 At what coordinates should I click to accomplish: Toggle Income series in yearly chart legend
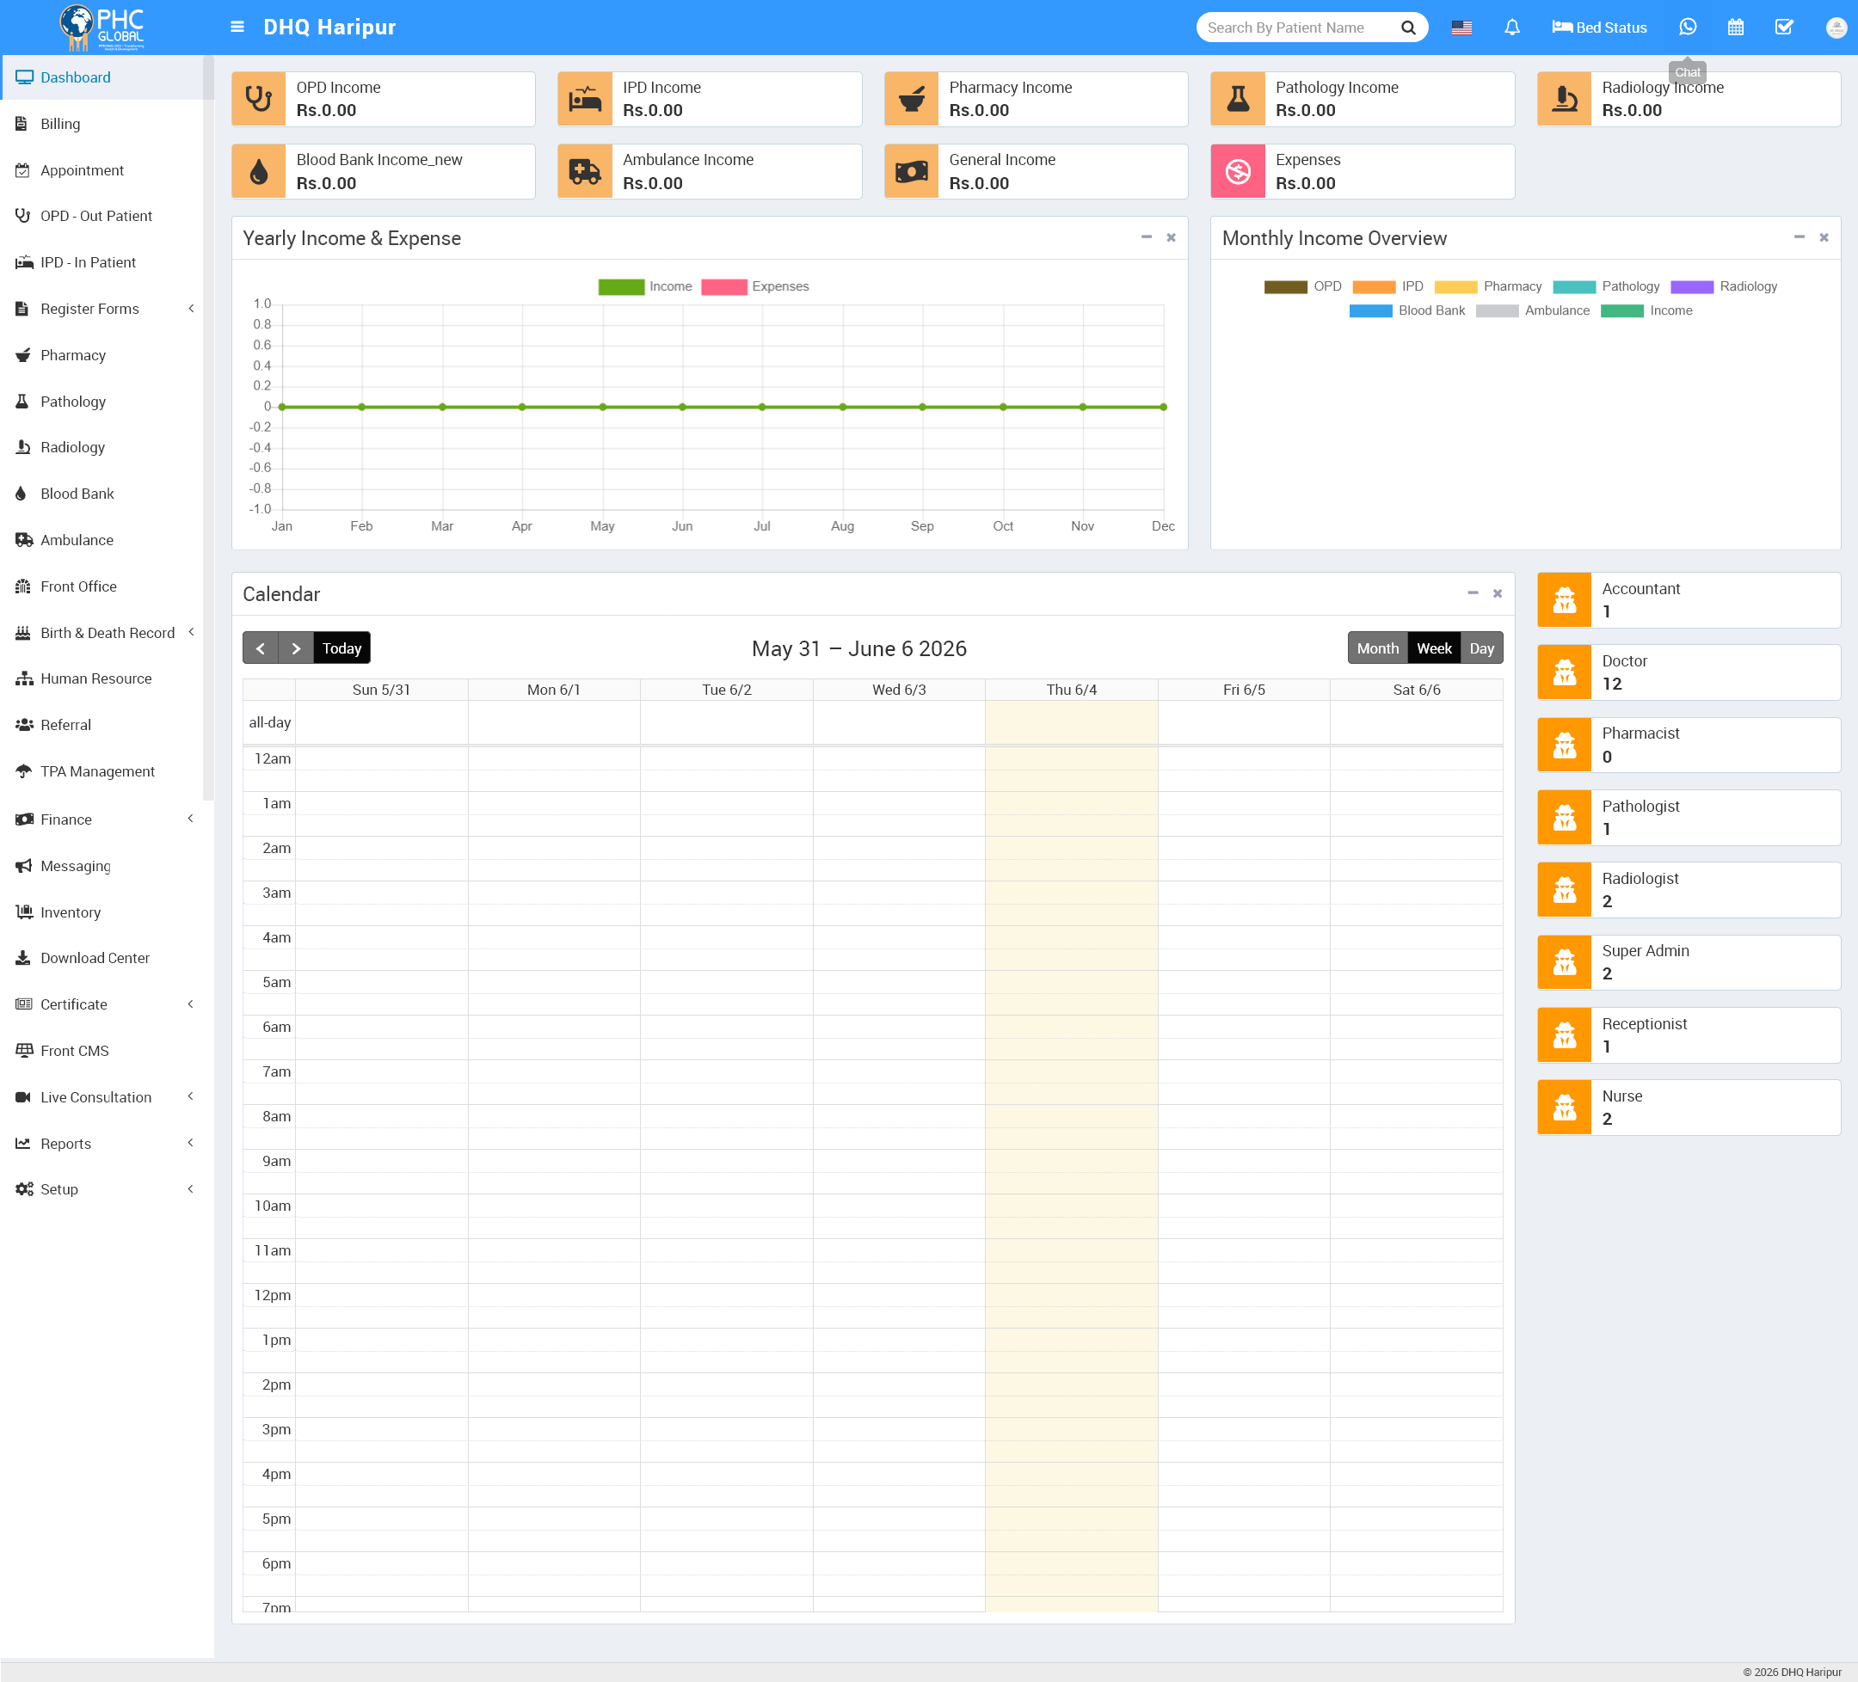(645, 286)
